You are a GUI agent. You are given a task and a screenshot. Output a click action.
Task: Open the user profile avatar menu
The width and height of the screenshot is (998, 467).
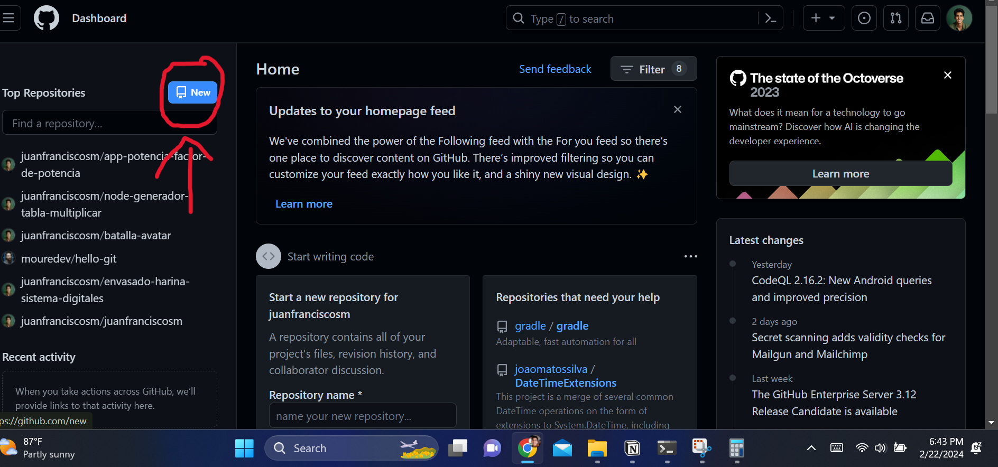pos(959,18)
